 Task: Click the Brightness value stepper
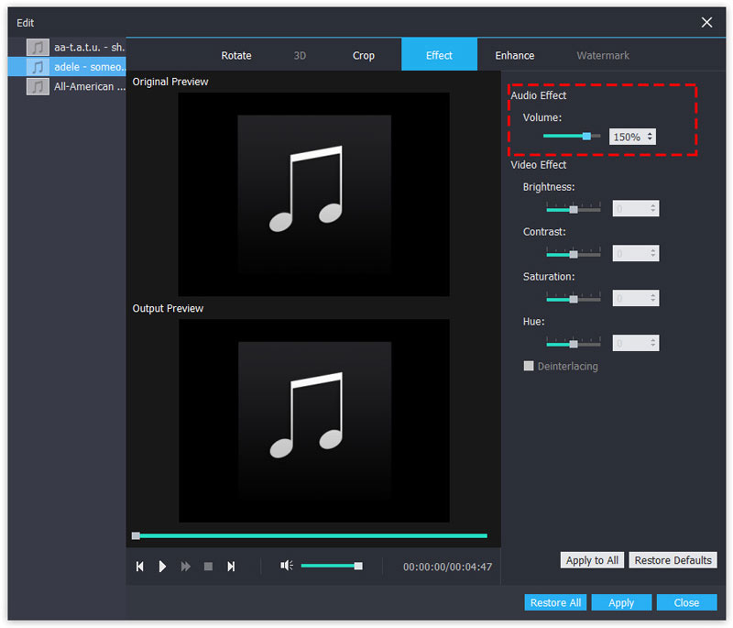click(653, 209)
